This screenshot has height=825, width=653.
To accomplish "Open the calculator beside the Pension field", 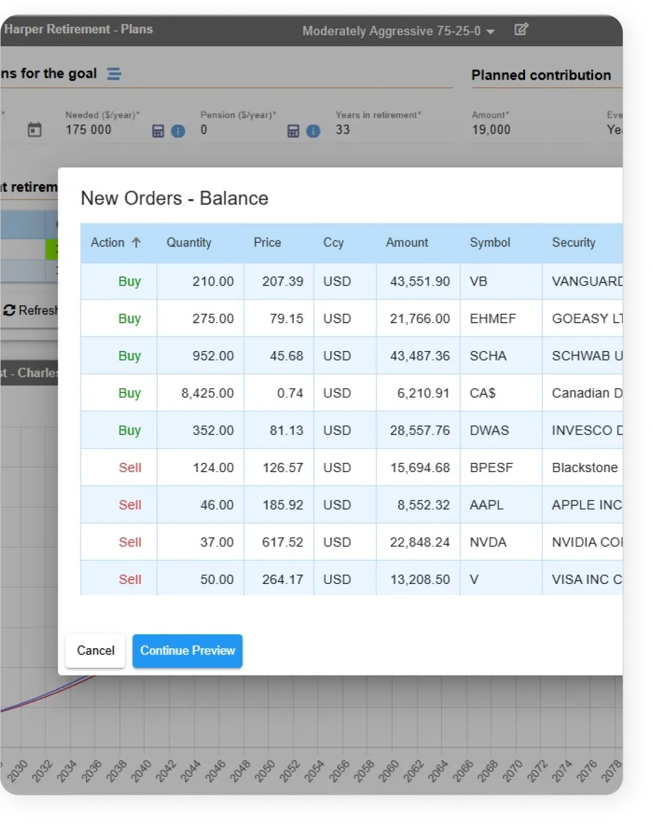I will (x=292, y=131).
